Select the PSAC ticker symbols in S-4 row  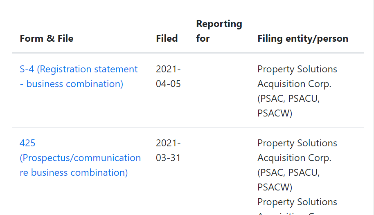point(288,106)
